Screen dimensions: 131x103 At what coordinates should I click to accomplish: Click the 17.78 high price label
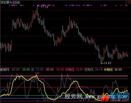coord(44,7)
